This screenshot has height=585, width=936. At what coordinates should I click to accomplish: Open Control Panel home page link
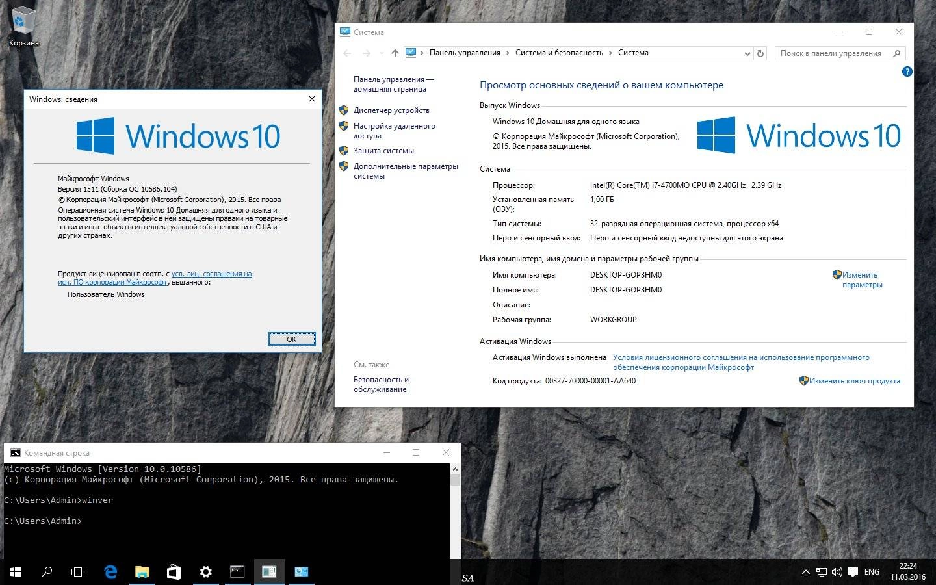click(394, 84)
